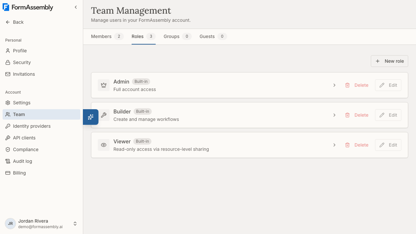Click the Compliance shield icon

pos(8,149)
